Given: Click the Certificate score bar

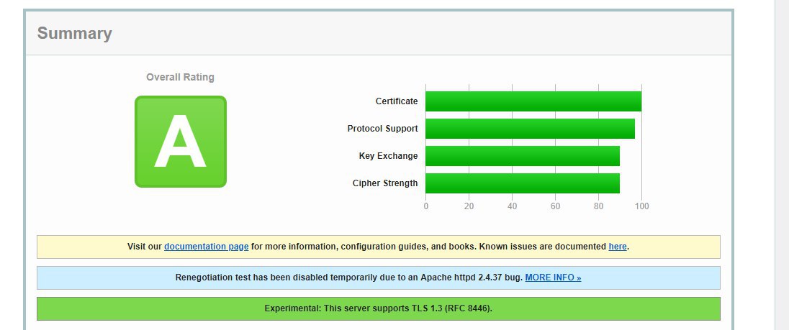Looking at the screenshot, I should [x=533, y=101].
